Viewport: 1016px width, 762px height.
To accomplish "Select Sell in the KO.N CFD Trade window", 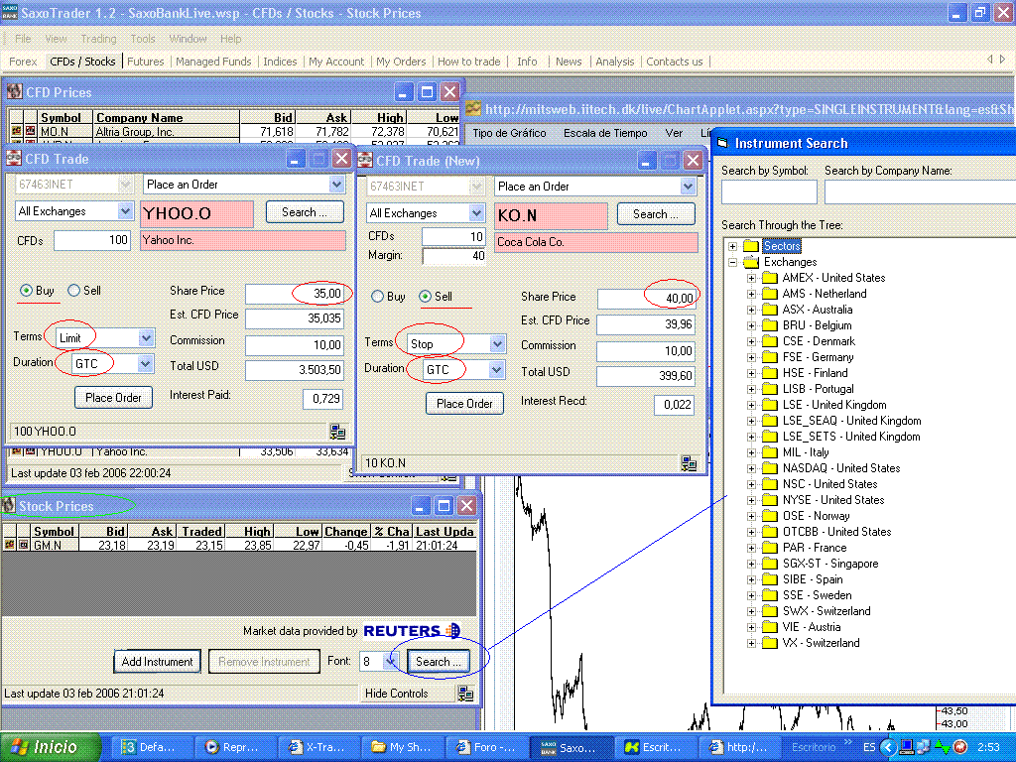I will pyautogui.click(x=425, y=296).
